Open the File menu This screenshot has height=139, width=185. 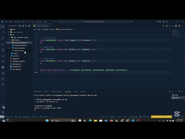(x=6, y=22)
